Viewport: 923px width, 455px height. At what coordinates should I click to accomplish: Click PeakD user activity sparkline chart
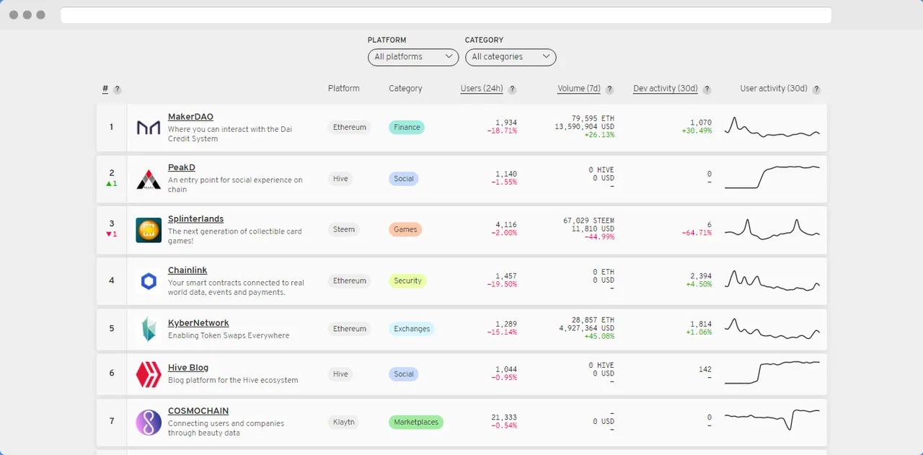(772, 177)
